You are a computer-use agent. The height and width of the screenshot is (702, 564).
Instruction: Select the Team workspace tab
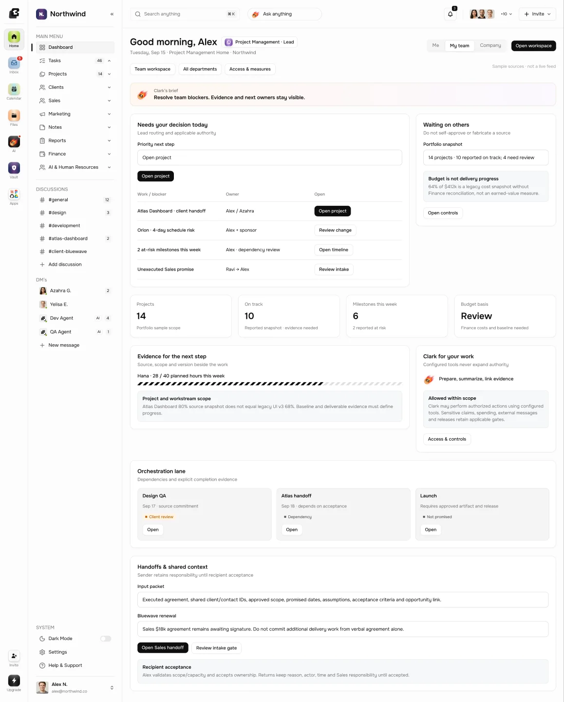click(152, 69)
